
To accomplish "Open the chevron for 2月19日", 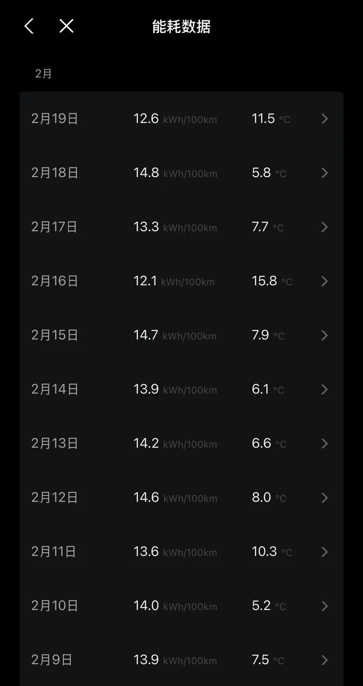I will click(x=325, y=119).
